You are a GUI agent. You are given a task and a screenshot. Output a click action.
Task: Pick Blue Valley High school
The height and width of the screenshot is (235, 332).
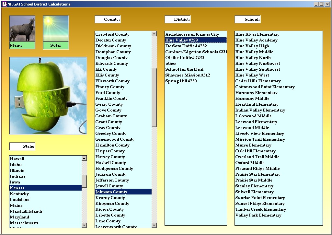pyautogui.click(x=252, y=46)
